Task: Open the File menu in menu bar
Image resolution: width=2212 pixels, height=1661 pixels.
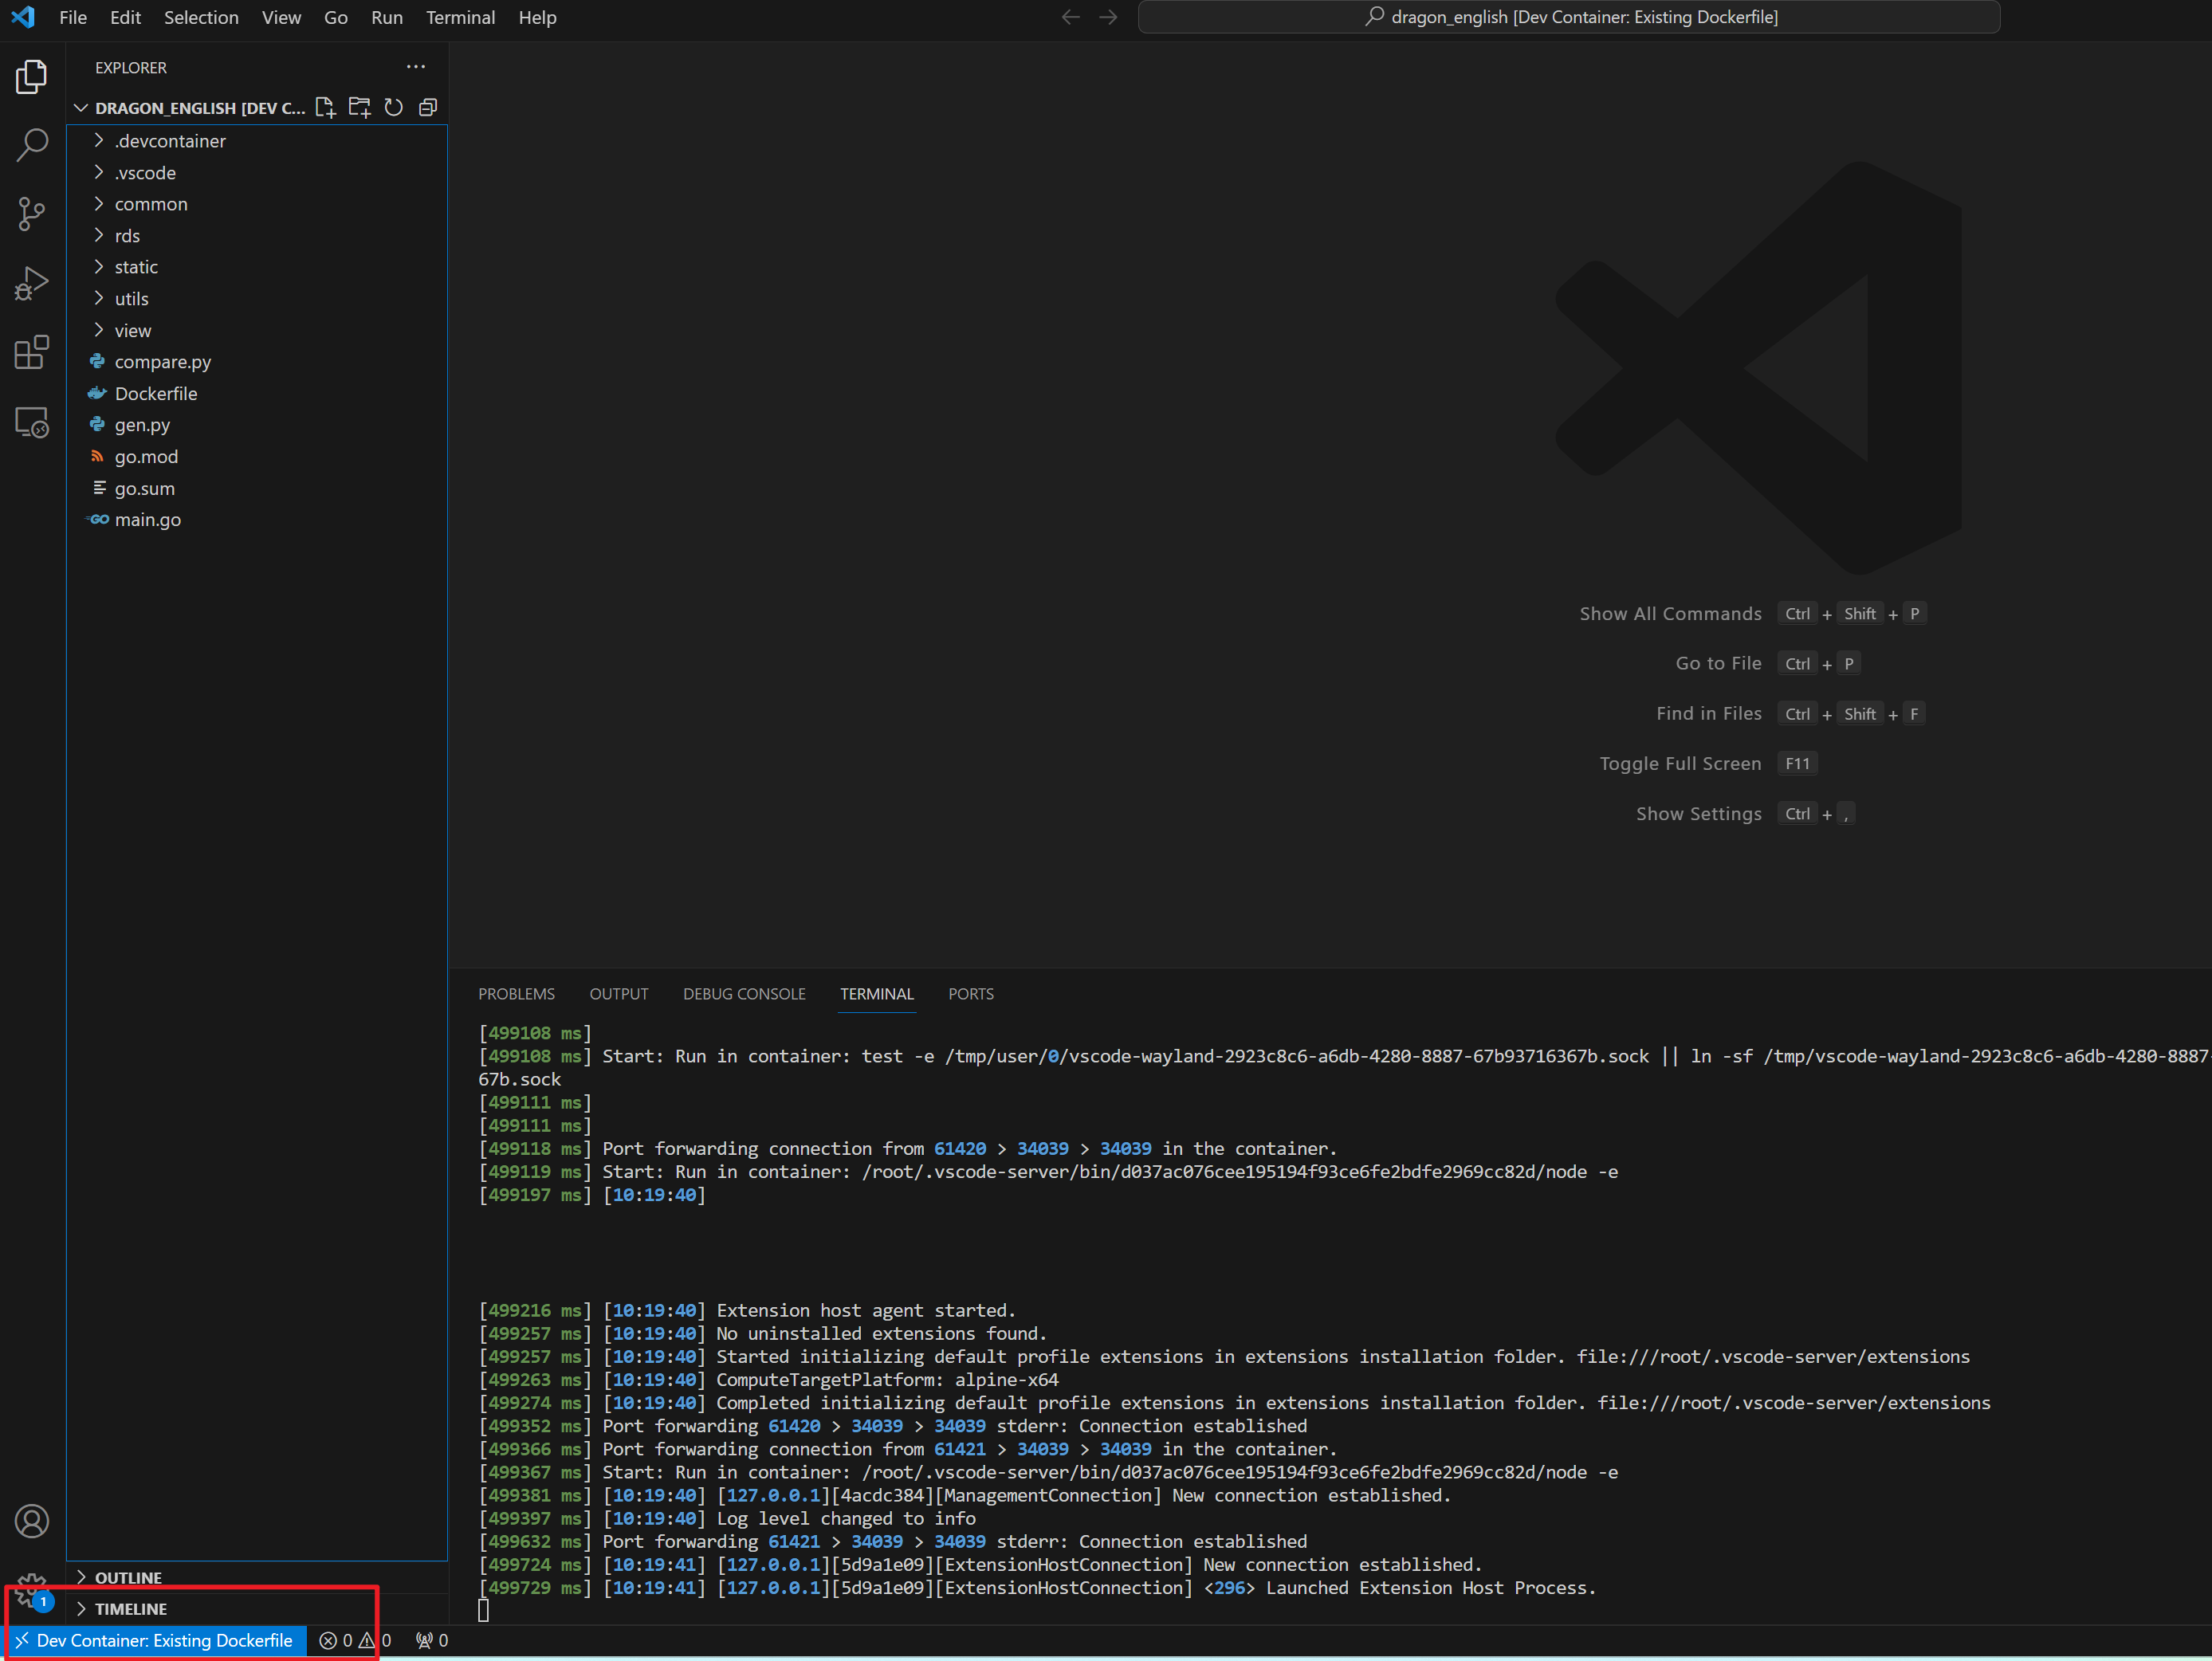Action: 73,18
